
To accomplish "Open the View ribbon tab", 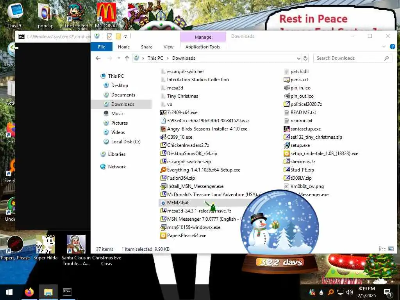I will 168,47.
